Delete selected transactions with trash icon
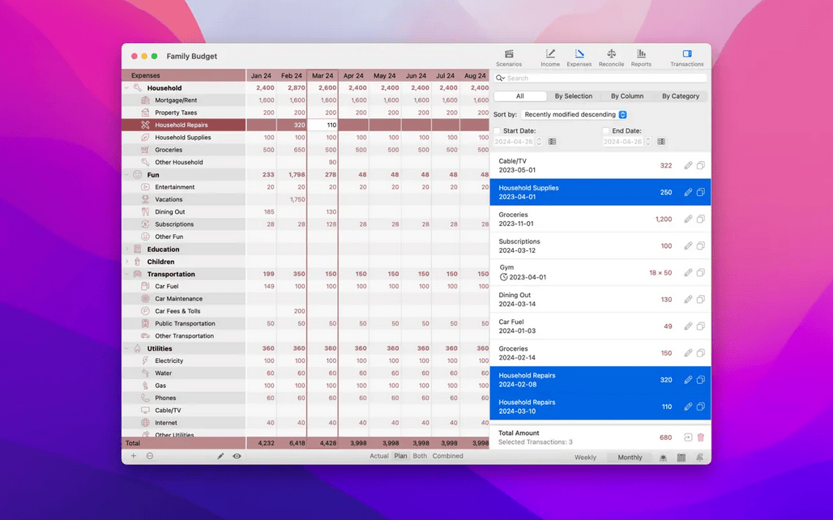Screen dimensions: 833x520 click(701, 437)
